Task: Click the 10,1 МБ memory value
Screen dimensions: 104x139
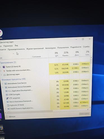Action: pos(66,103)
